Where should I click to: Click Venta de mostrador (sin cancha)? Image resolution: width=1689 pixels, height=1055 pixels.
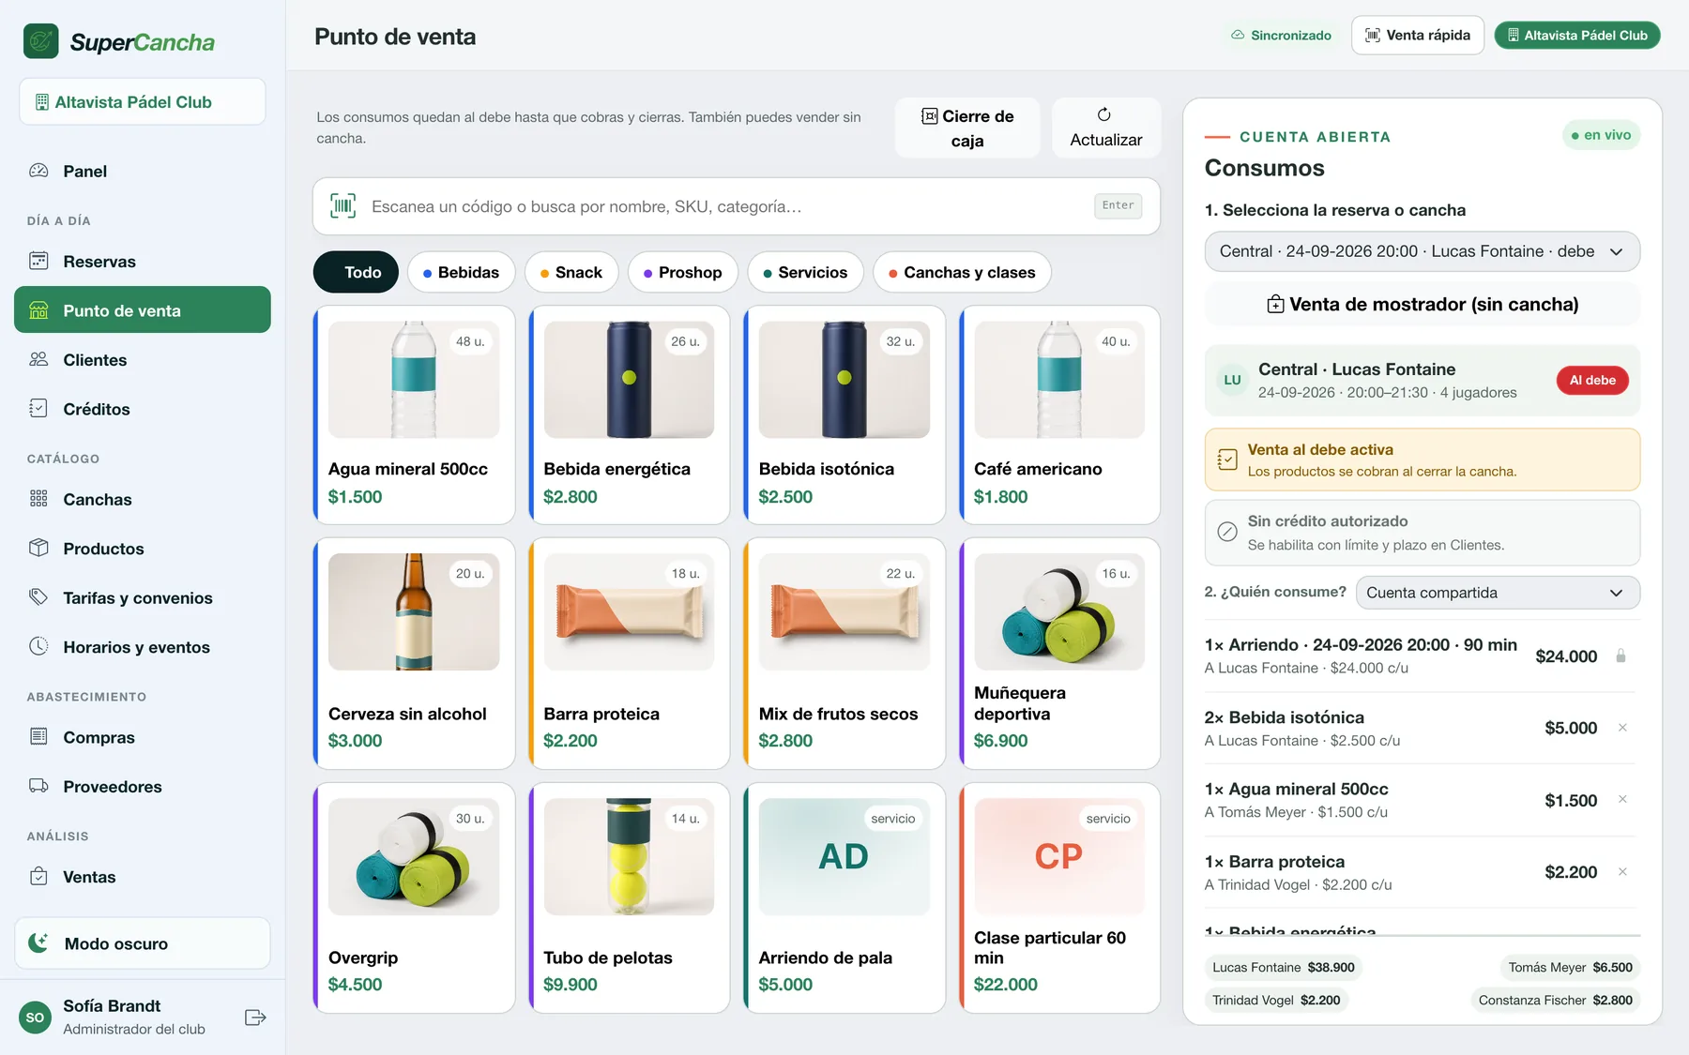pyautogui.click(x=1422, y=304)
